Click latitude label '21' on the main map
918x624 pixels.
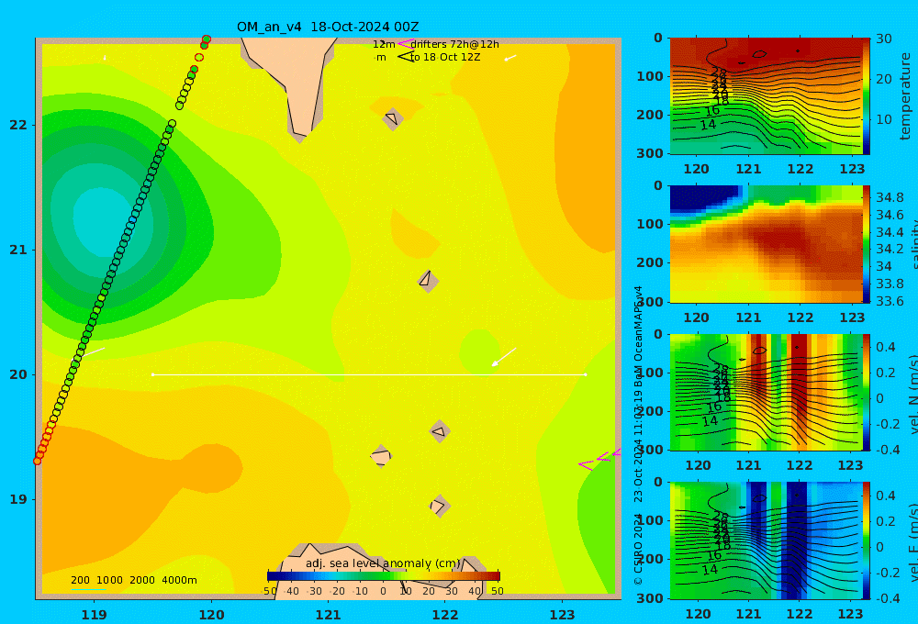click(x=18, y=250)
